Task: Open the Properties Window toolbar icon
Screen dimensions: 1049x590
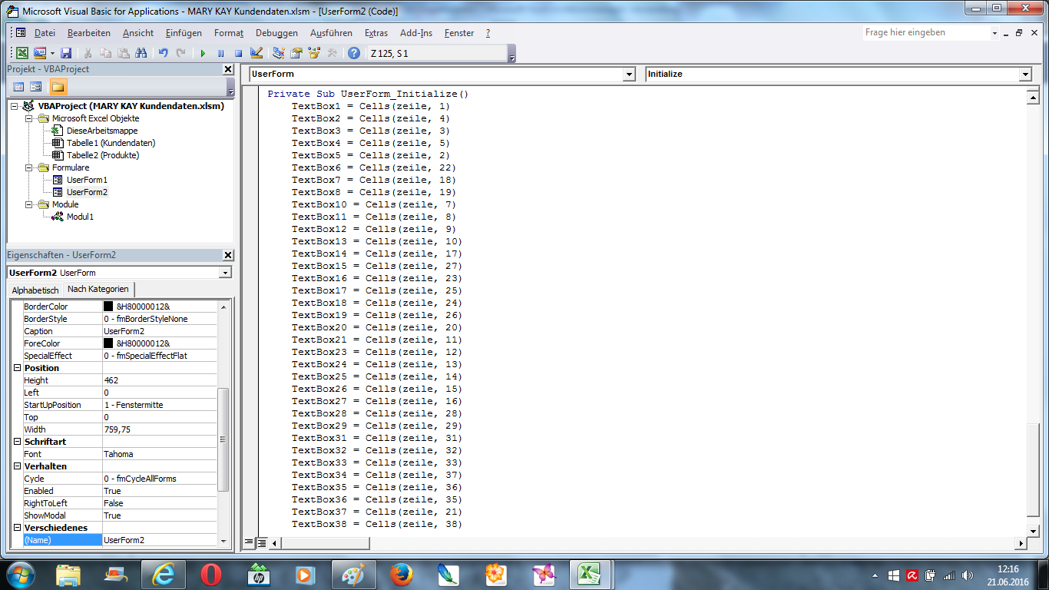Action: pos(296,53)
